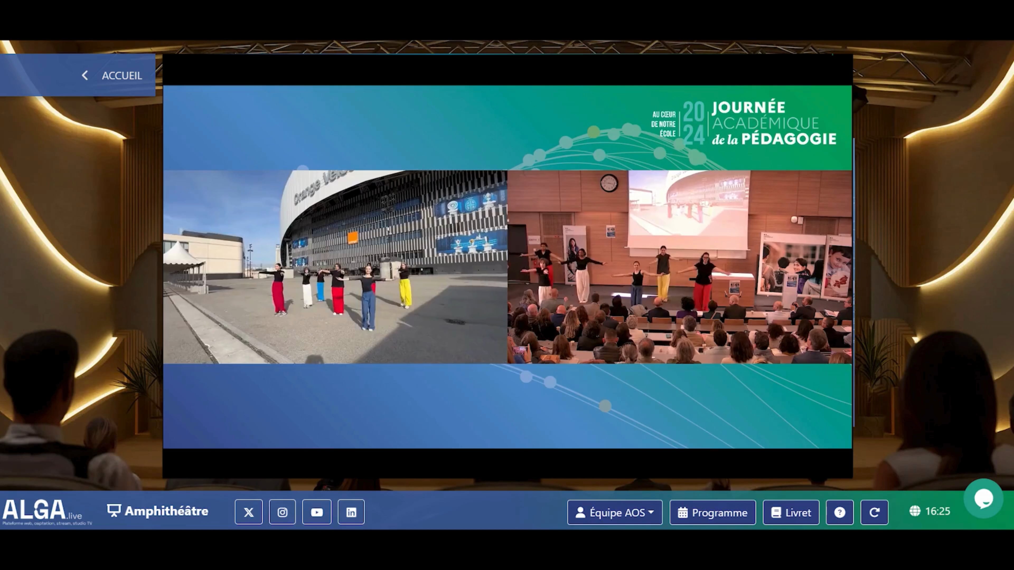
Task: Click the back chevron beside ACCUEIL
Action: (84, 75)
